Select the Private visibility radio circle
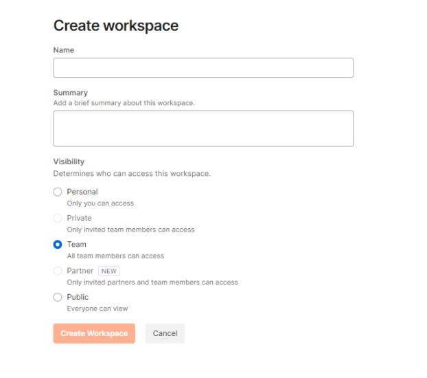Viewport: 427px width, 378px height. click(x=58, y=218)
